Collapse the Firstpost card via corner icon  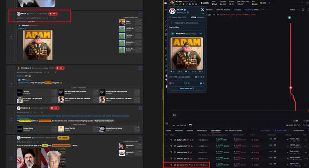(140, 108)
